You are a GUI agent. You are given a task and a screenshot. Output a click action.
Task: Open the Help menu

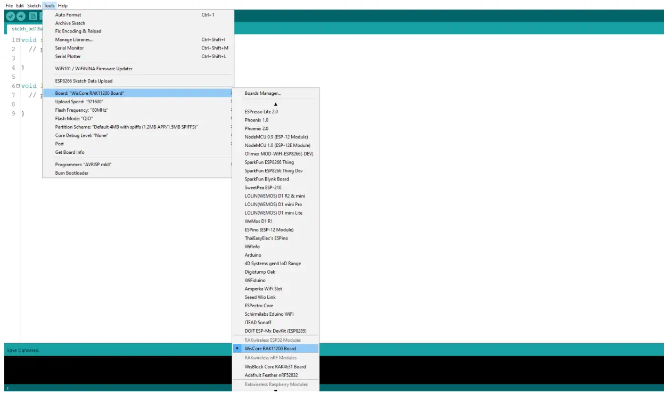[x=63, y=5]
